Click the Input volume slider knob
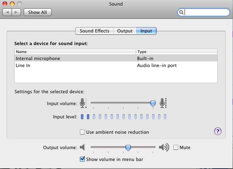 click(x=153, y=103)
